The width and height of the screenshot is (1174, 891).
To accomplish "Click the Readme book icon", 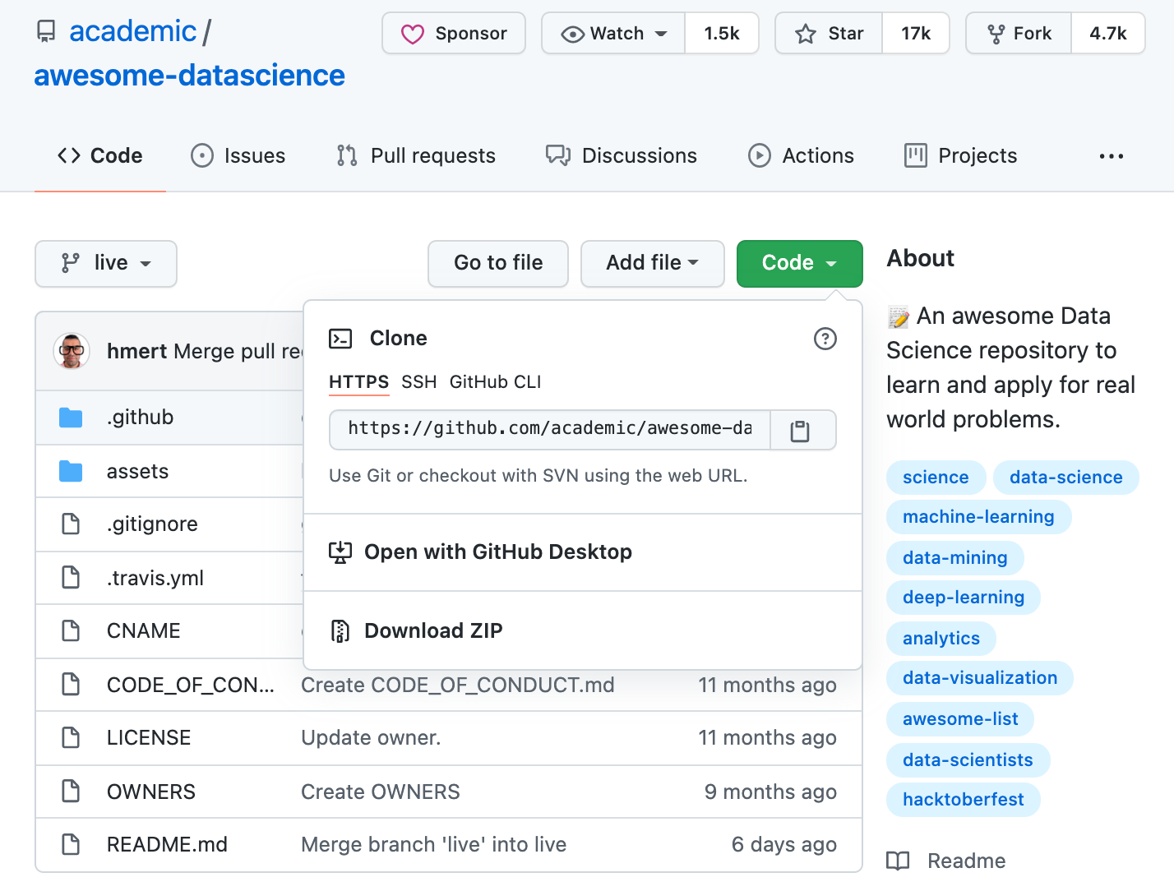I will [898, 861].
